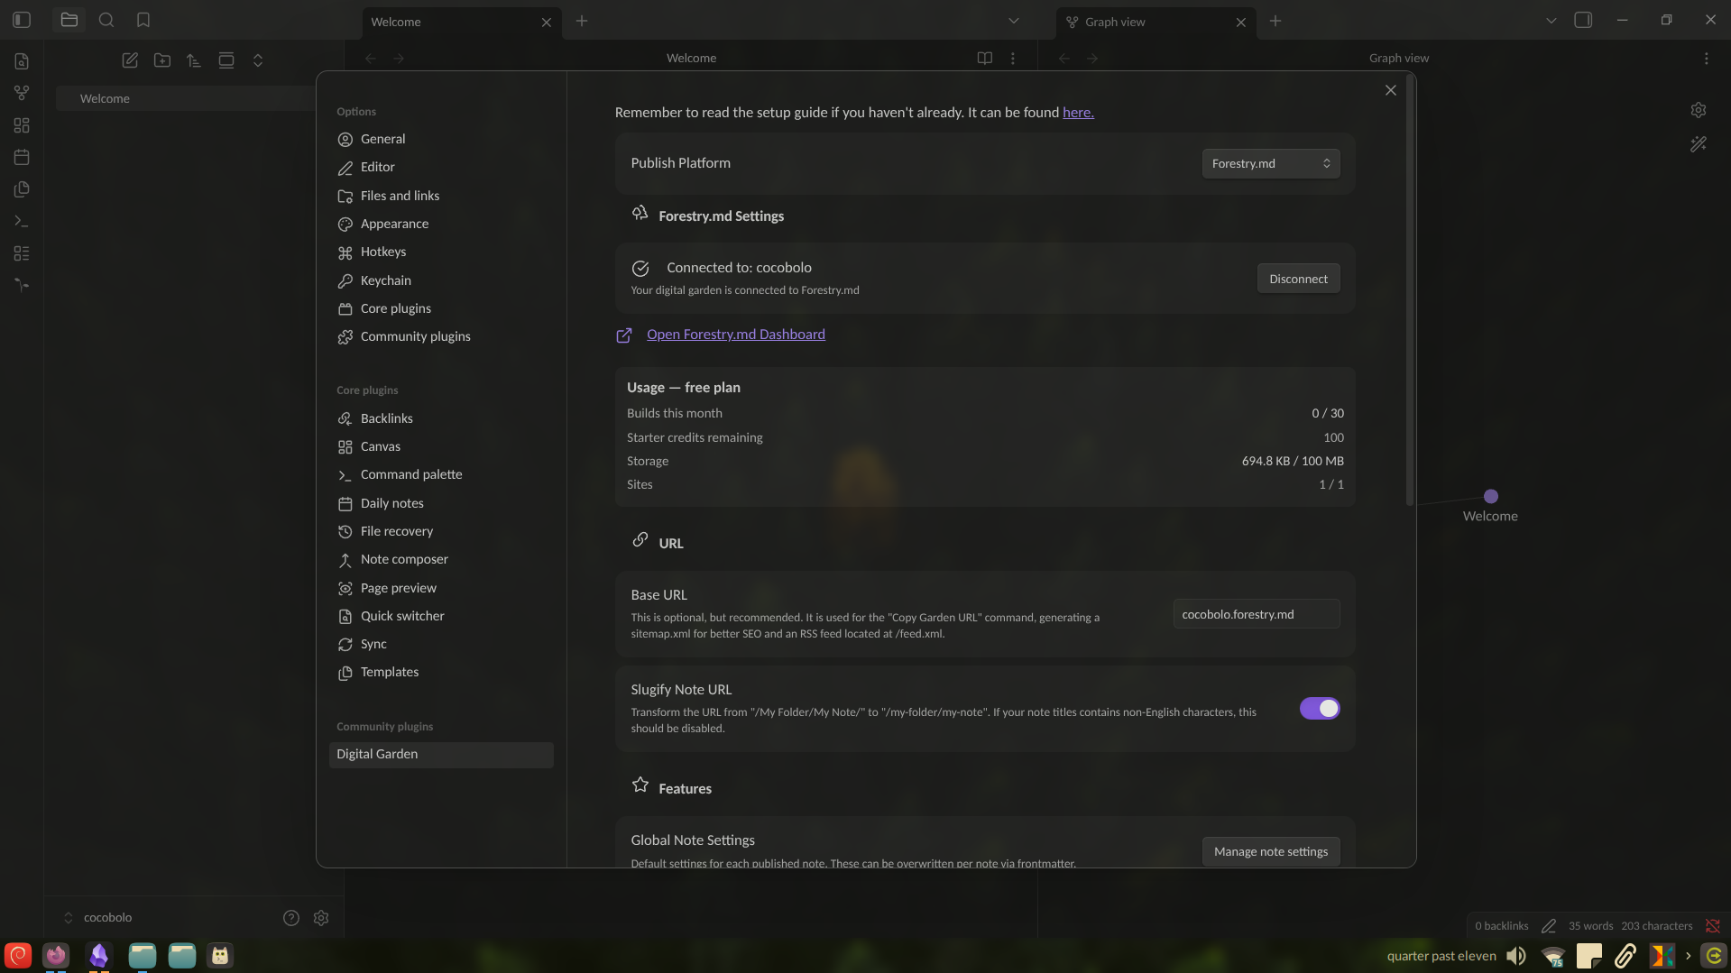1731x973 pixels.
Task: Open the search icon in sidebar header
Action: pyautogui.click(x=106, y=20)
